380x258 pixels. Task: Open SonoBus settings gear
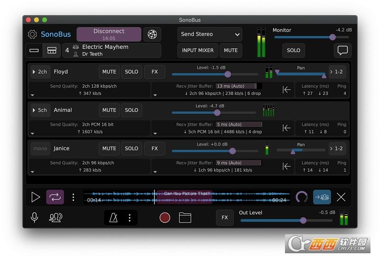point(32,34)
